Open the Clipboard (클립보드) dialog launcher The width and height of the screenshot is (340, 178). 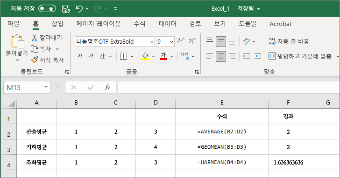[x=67, y=72]
